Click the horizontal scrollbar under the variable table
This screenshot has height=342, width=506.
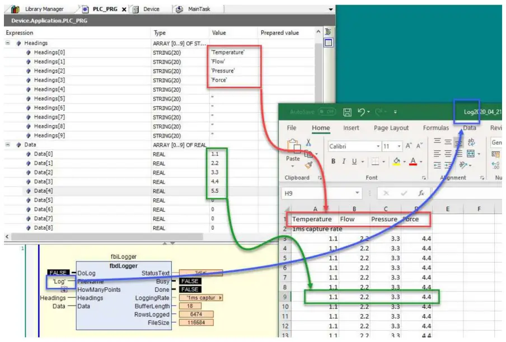107,237
